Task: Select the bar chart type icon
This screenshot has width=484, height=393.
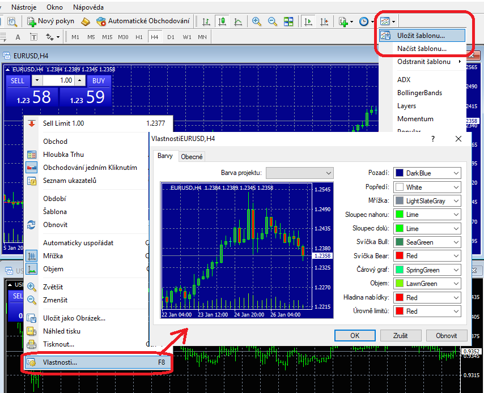Action: [206, 22]
